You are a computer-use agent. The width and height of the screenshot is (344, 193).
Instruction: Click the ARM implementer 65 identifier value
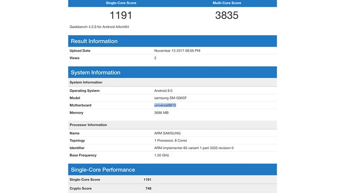[194, 148]
